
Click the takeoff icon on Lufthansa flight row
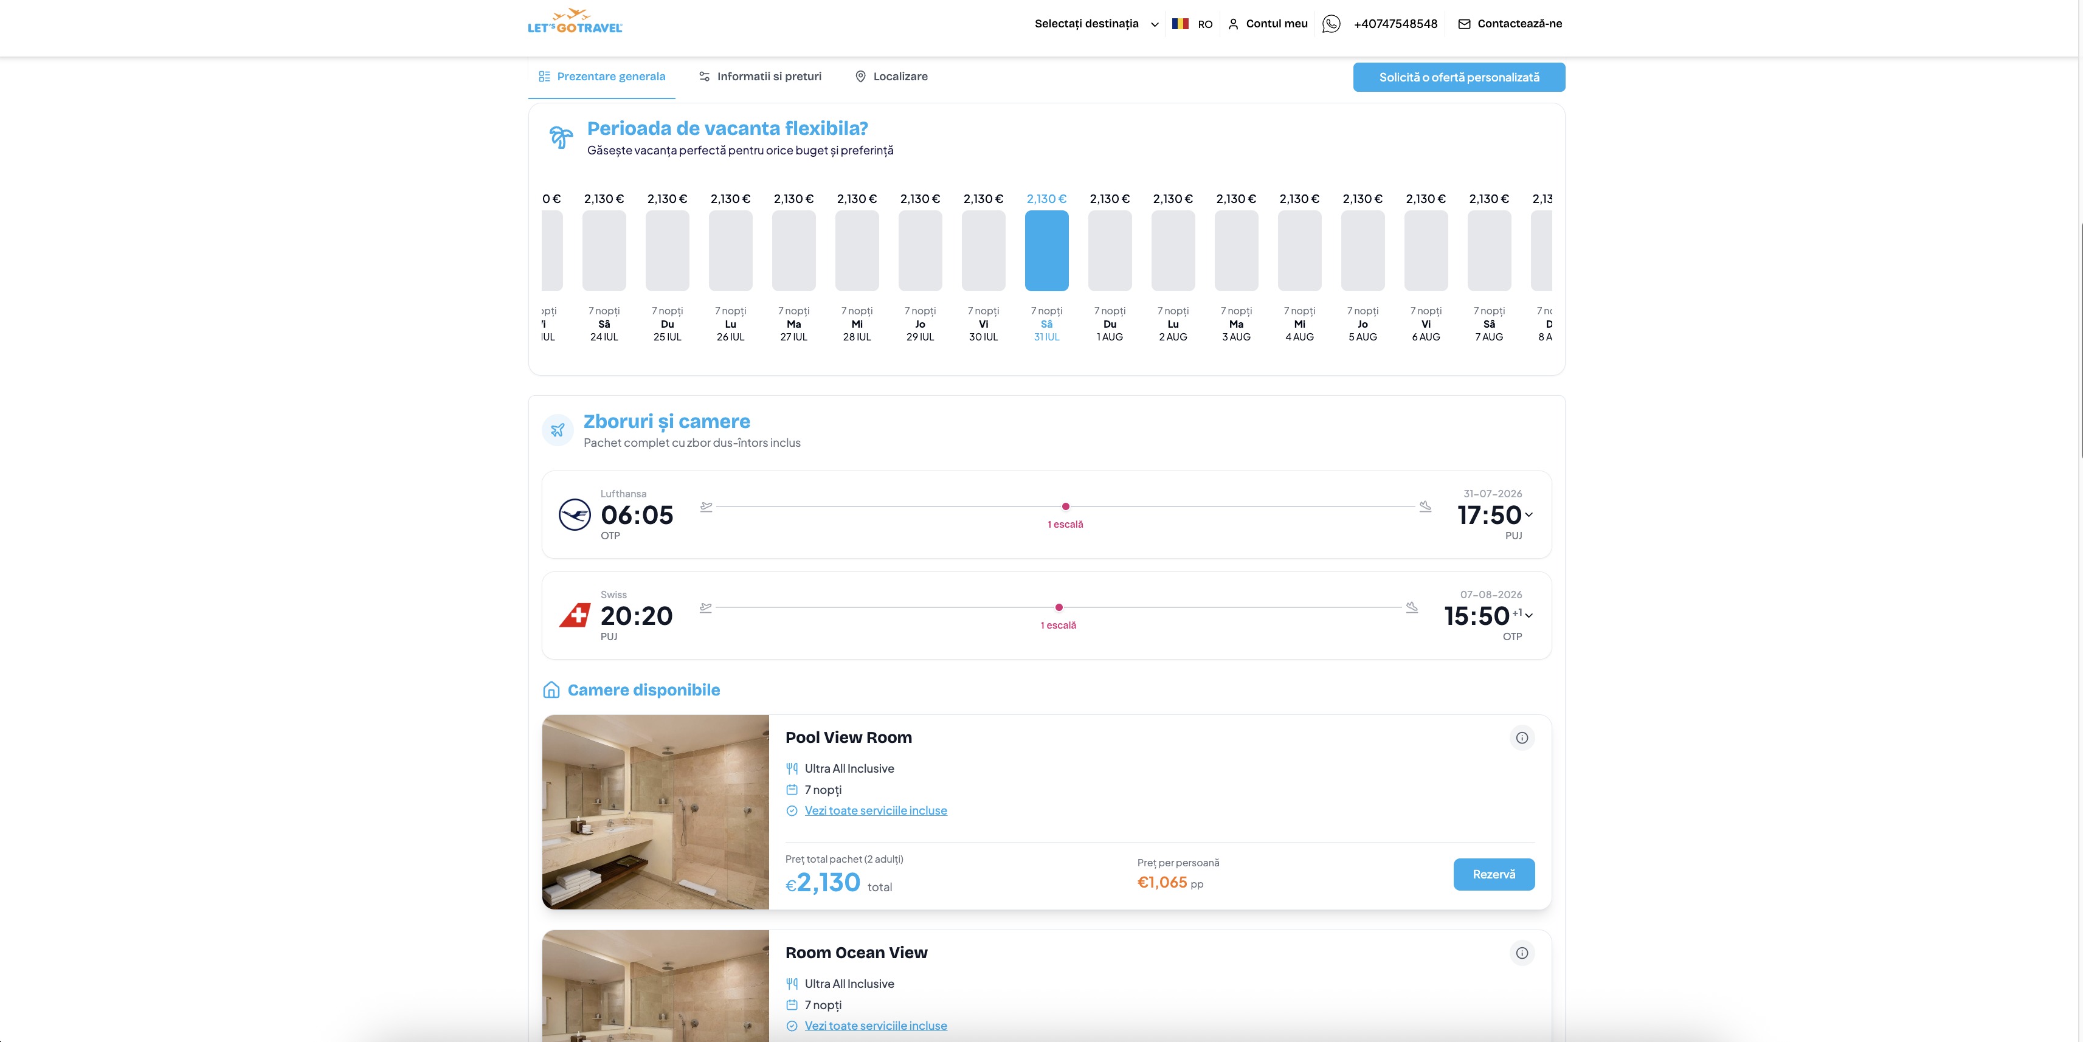[706, 507]
